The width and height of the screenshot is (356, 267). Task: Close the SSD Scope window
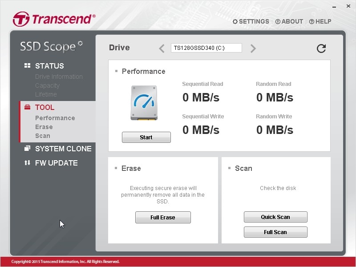tap(348, 6)
